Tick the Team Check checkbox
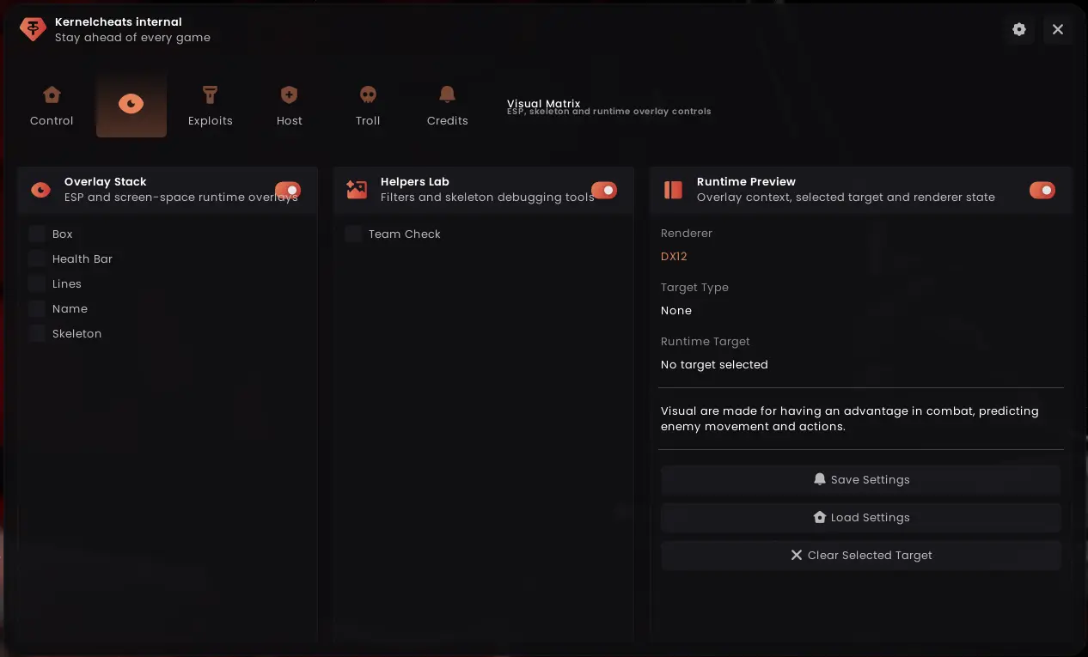Image resolution: width=1088 pixels, height=657 pixels. pyautogui.click(x=353, y=234)
